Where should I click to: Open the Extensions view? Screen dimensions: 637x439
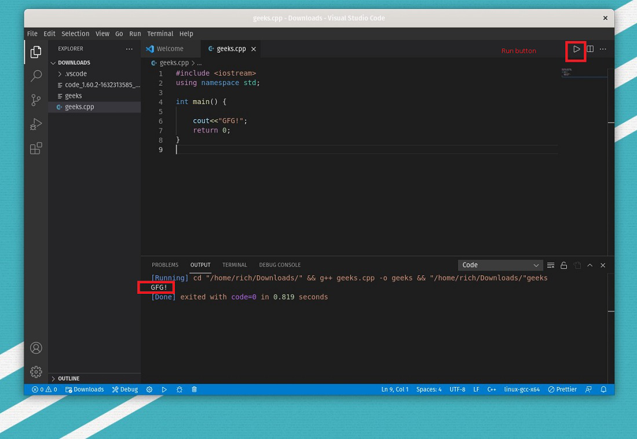(36, 148)
